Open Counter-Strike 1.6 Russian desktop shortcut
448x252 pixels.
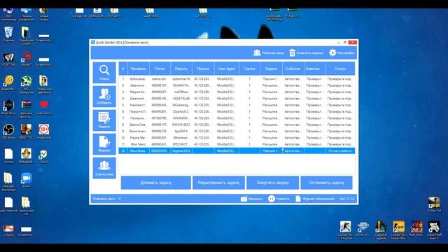[x=345, y=230]
